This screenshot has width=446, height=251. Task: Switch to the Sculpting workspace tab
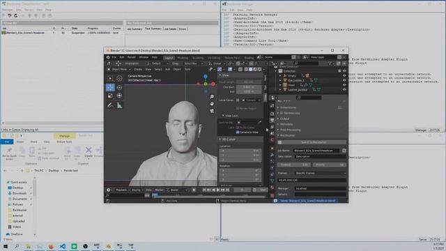(198, 58)
